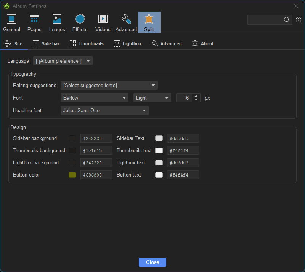Open help via question mark icon
This screenshot has width=305, height=272.
(299, 20)
